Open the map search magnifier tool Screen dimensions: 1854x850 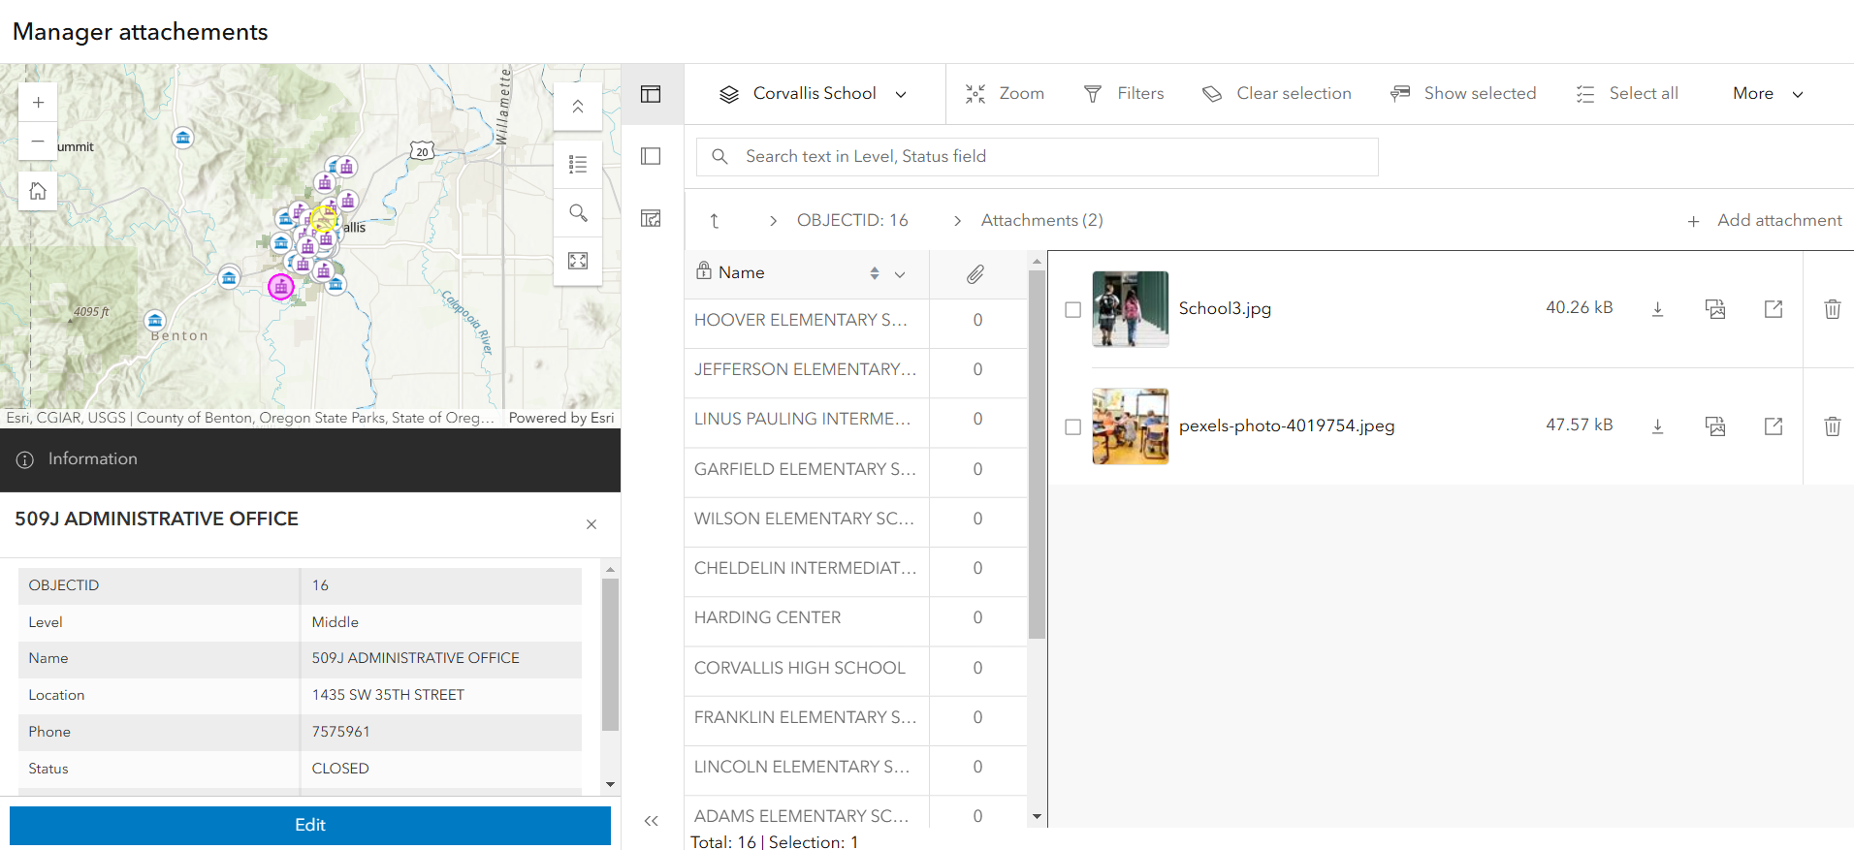[x=578, y=213]
